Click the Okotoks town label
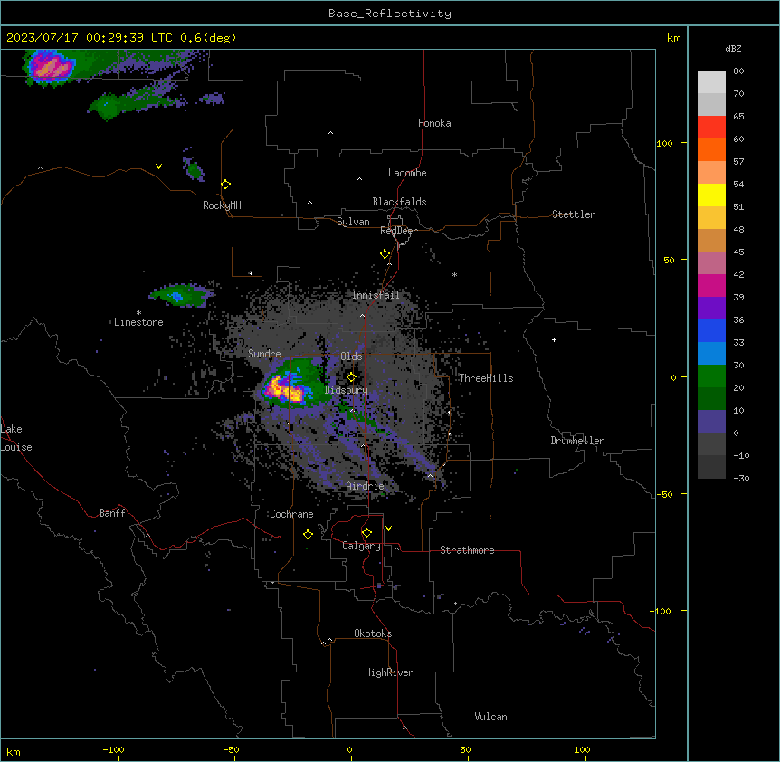The image size is (780, 762). (x=373, y=633)
